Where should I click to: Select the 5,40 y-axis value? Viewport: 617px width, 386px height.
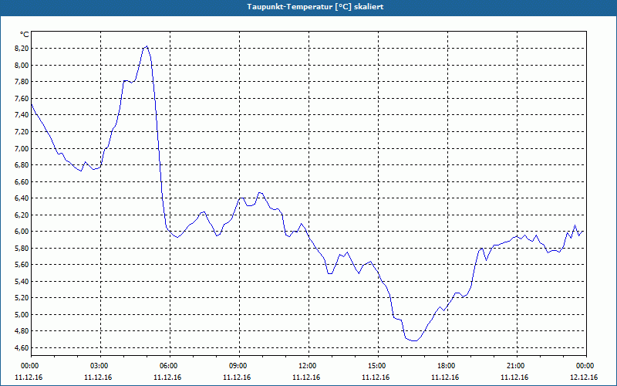(x=22, y=282)
